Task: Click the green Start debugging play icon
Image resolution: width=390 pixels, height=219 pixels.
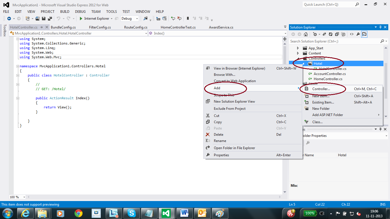Action: 81,19
